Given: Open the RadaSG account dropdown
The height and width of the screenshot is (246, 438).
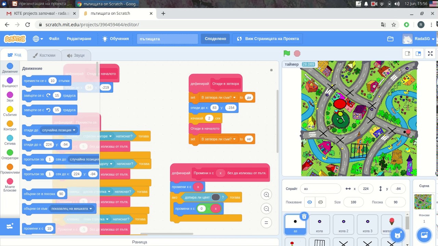Looking at the screenshot, I should 419,39.
